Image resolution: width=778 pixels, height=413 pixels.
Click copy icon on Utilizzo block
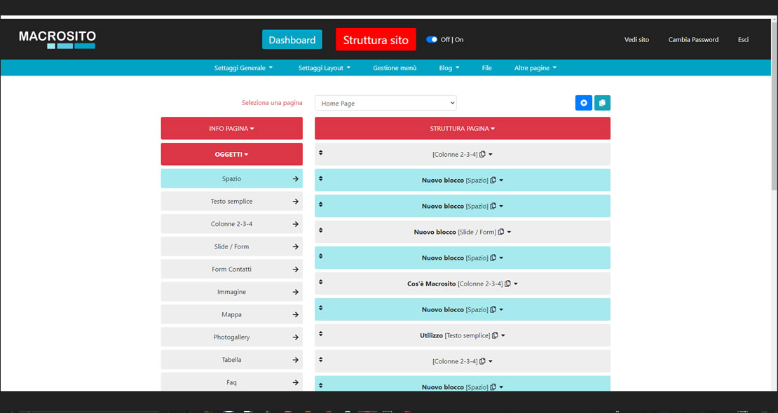pyautogui.click(x=495, y=336)
